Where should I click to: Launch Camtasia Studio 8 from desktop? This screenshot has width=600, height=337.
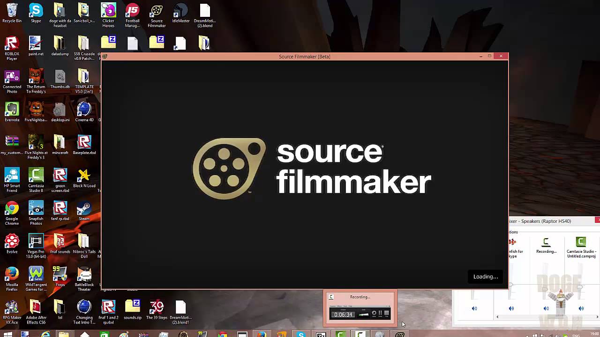click(x=36, y=180)
